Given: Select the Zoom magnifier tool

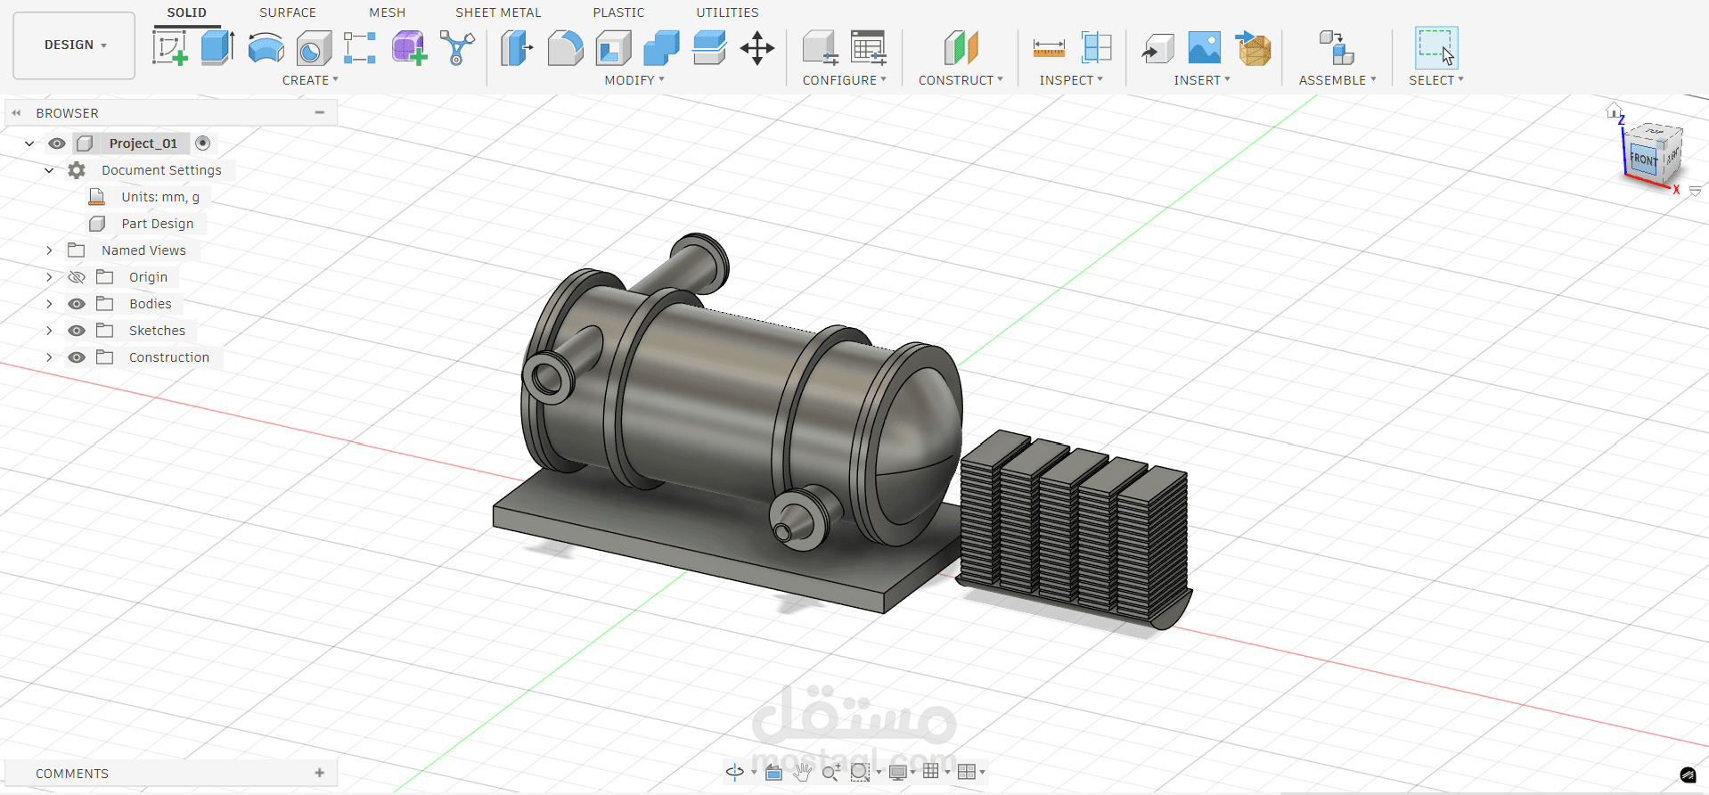Looking at the screenshot, I should coord(830,772).
